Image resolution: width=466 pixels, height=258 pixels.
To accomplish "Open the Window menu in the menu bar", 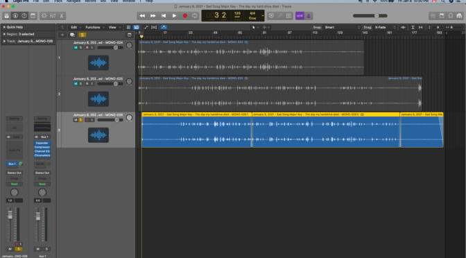I will point(129,1).
